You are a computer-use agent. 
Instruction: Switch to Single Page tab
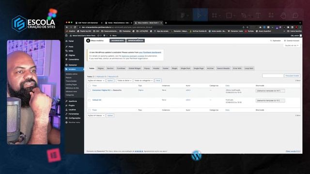pos(199,68)
